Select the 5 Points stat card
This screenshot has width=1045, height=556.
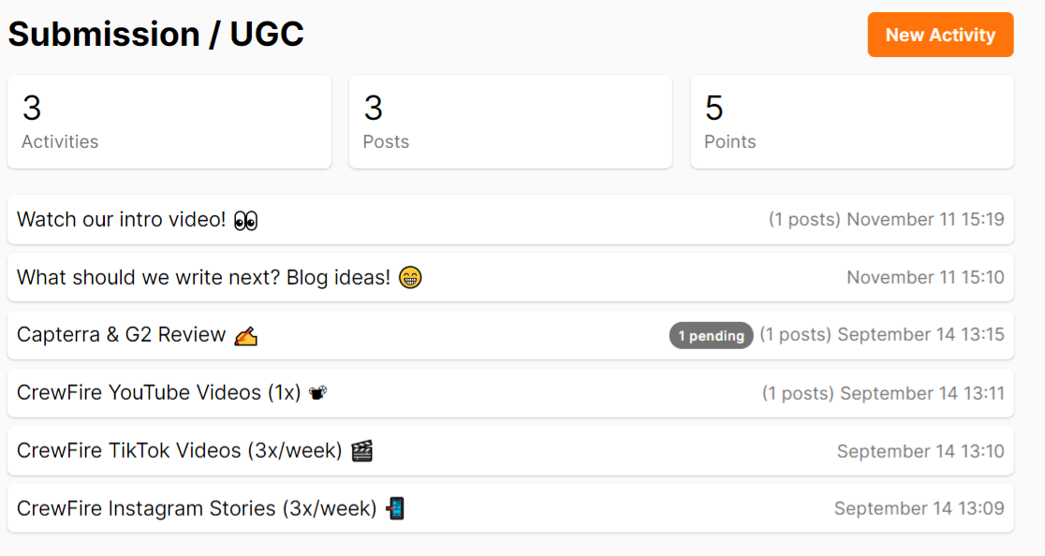pos(852,122)
